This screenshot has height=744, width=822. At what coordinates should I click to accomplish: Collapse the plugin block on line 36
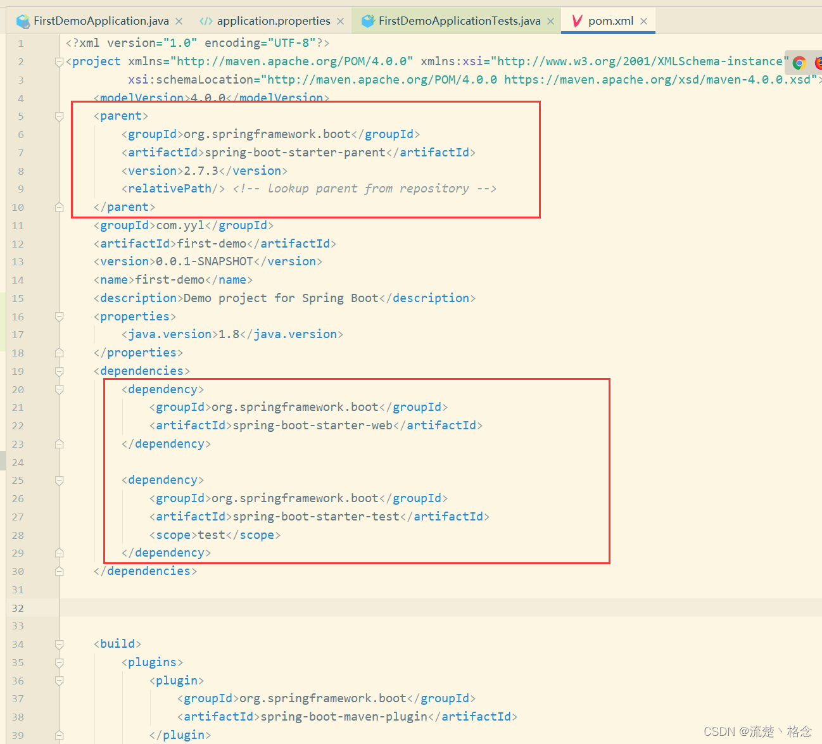tap(59, 681)
